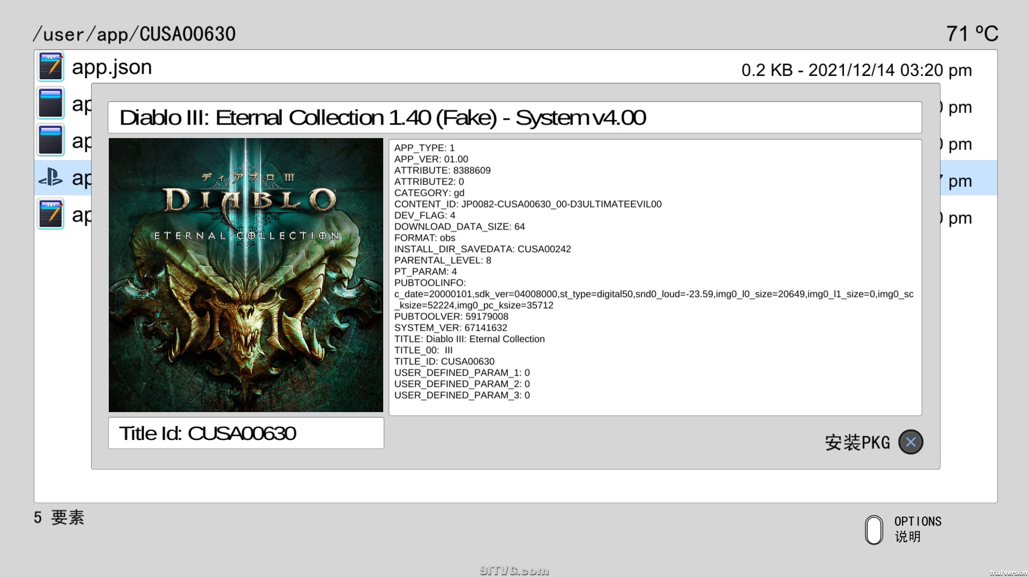Viewport: 1029px width, 578px height.
Task: Click the 'PT_PARAM: 4' line
Action: [426, 271]
